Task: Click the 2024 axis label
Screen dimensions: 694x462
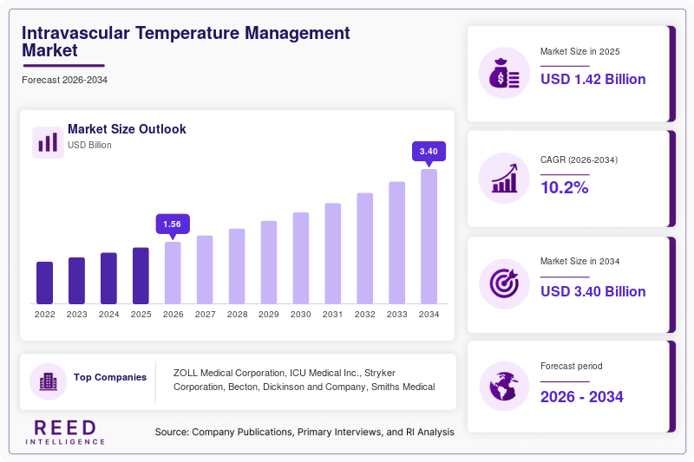Action: coord(109,315)
